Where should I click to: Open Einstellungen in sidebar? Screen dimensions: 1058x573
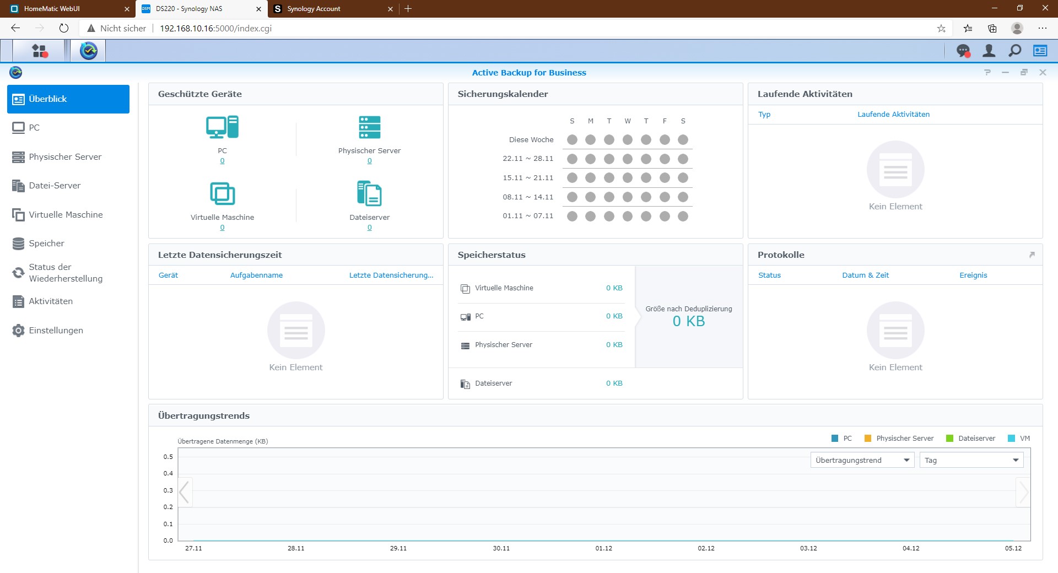tap(68, 331)
